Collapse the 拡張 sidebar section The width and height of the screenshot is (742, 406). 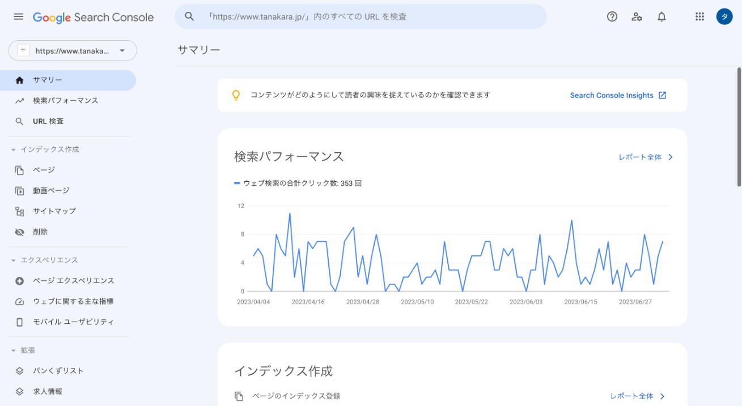point(14,351)
